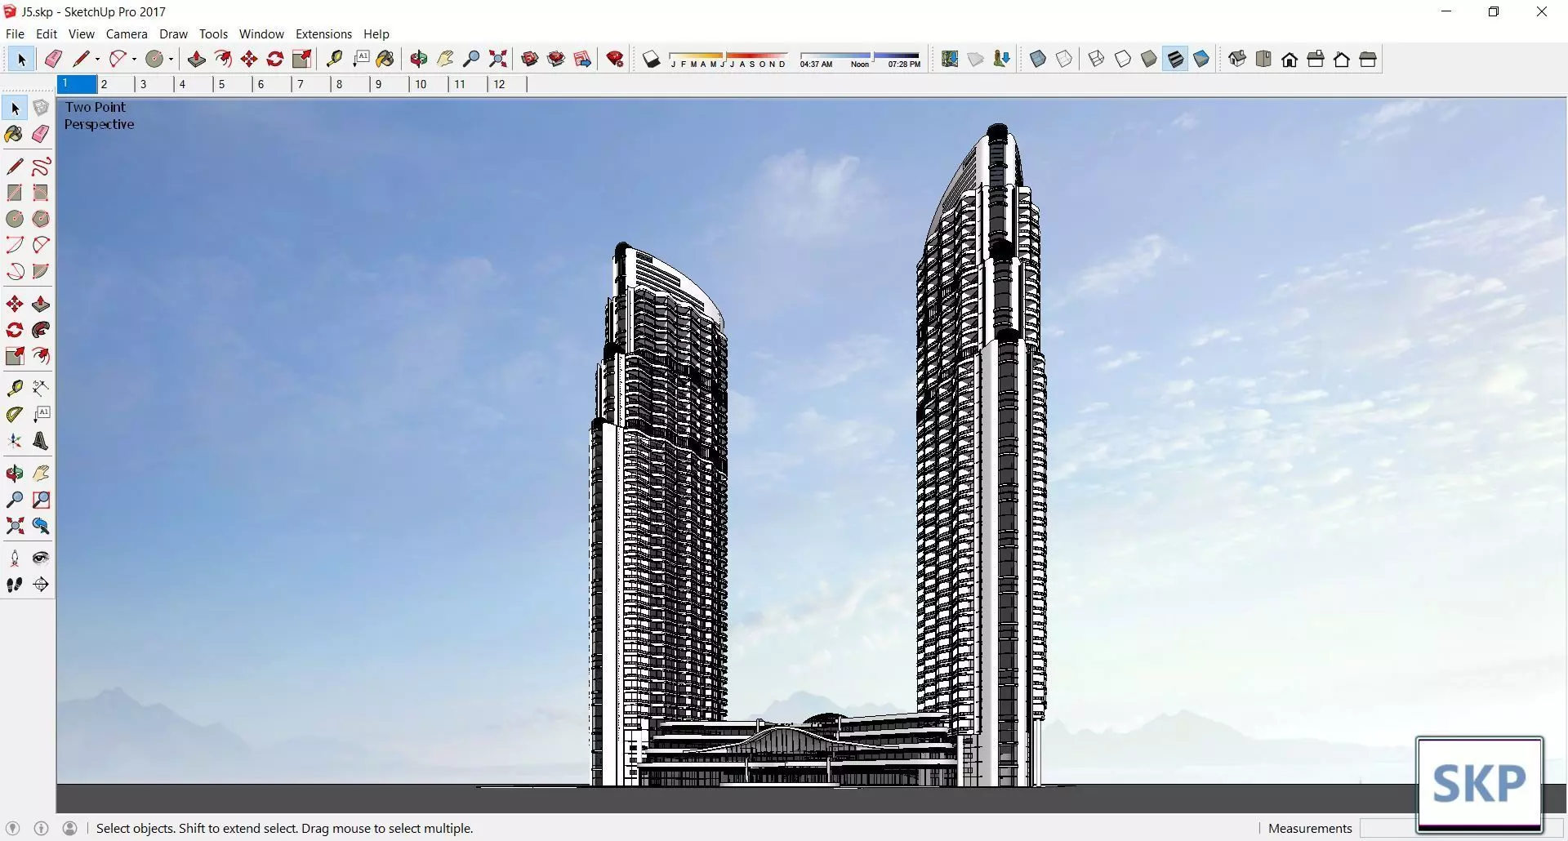
Task: Switch to Front view house icon
Action: 1290,59
